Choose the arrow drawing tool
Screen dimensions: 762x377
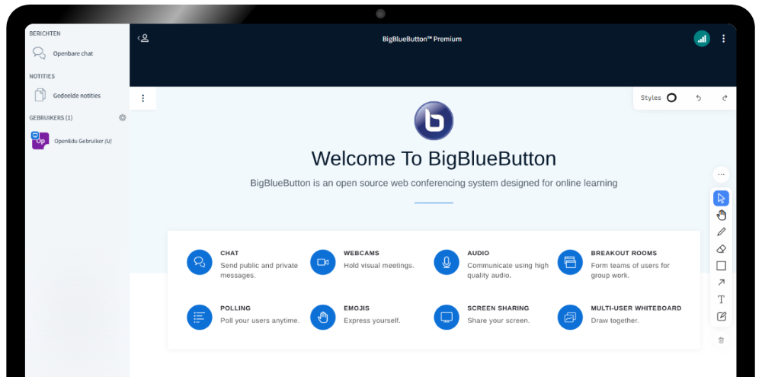721,283
